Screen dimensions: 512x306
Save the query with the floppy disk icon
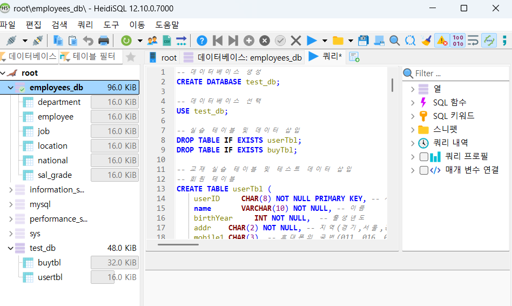[x=363, y=41]
